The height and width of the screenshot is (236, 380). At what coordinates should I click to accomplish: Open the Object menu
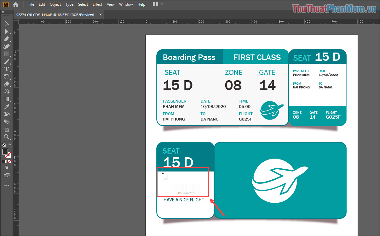click(x=55, y=4)
